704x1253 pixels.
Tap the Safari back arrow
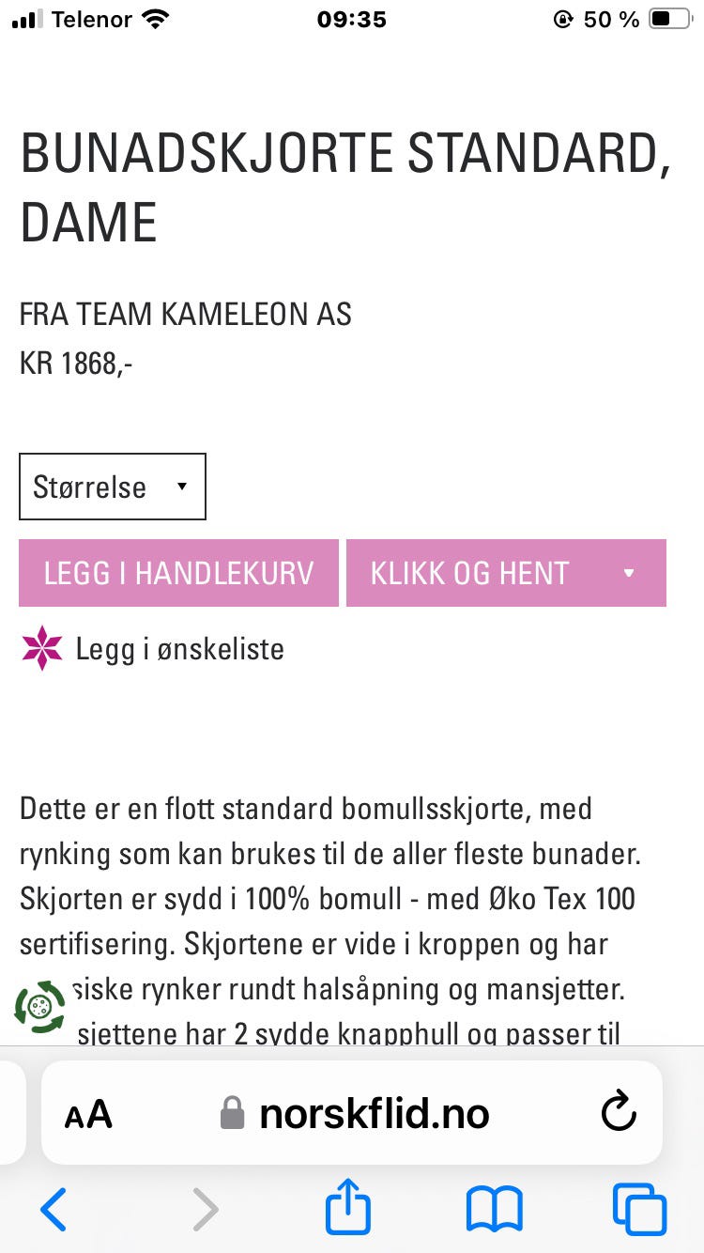point(54,1209)
